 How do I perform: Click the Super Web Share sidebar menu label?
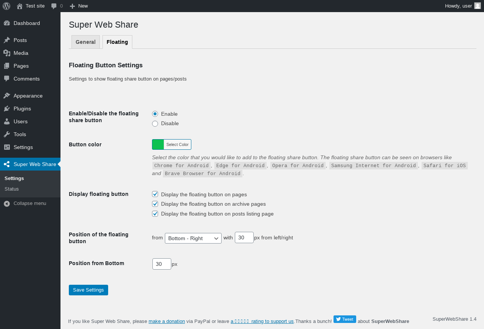coord(35,164)
